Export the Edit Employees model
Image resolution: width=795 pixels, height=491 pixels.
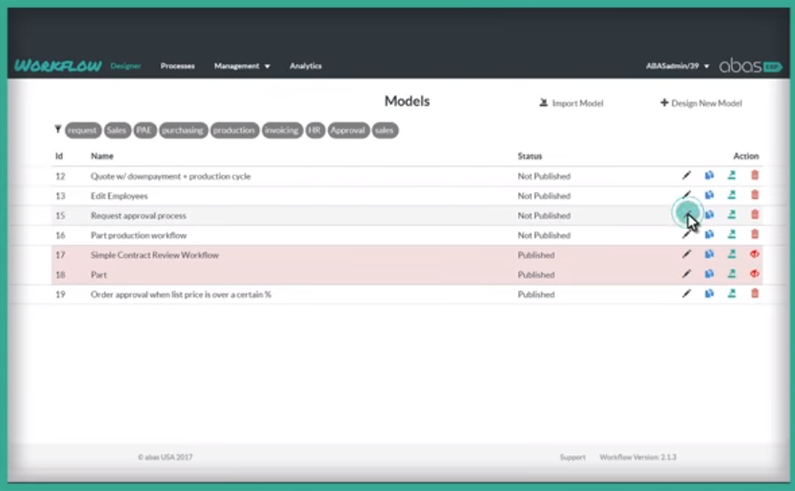coord(731,195)
